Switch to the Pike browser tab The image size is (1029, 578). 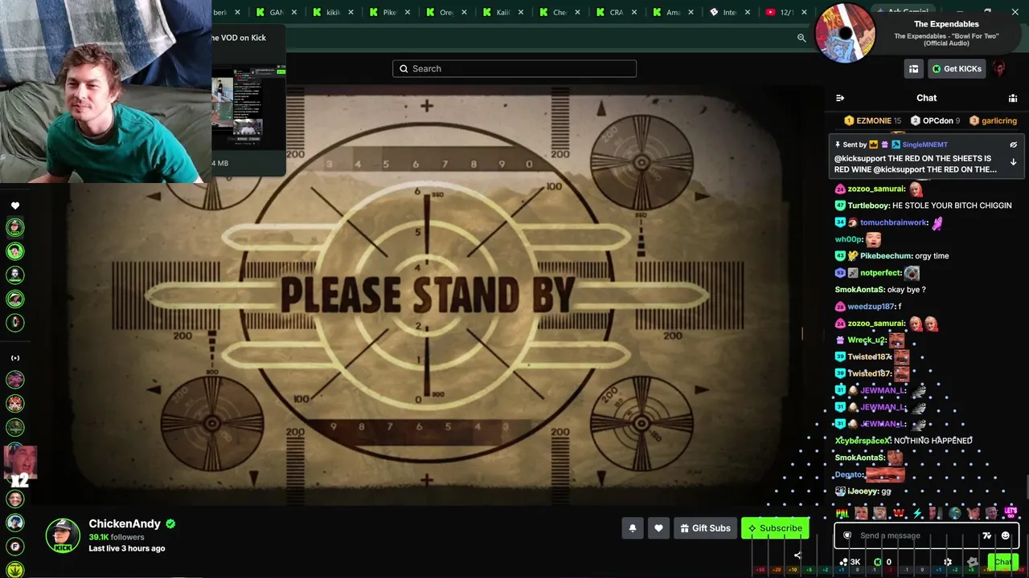coord(390,12)
